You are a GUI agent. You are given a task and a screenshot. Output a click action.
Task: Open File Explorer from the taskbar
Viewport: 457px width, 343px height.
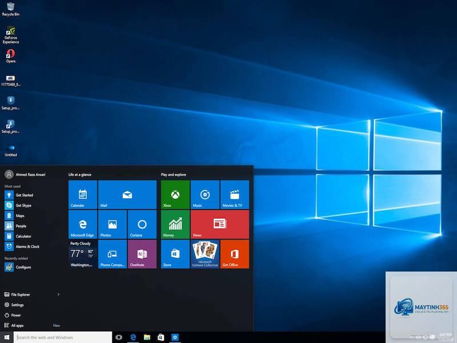147,337
